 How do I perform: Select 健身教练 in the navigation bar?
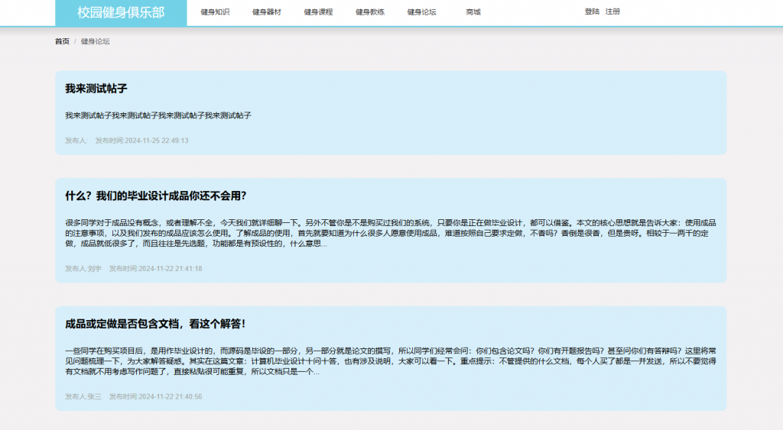pos(370,12)
